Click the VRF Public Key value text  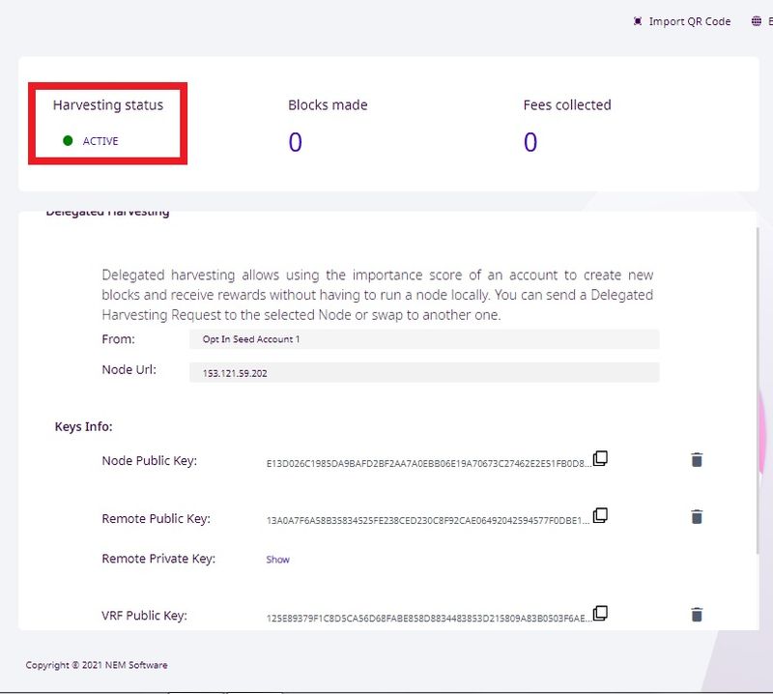coord(425,617)
